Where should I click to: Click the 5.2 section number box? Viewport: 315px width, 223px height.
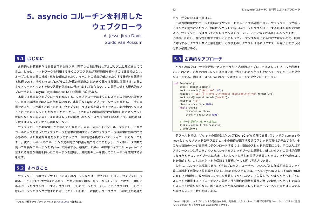[x=20, y=168]
